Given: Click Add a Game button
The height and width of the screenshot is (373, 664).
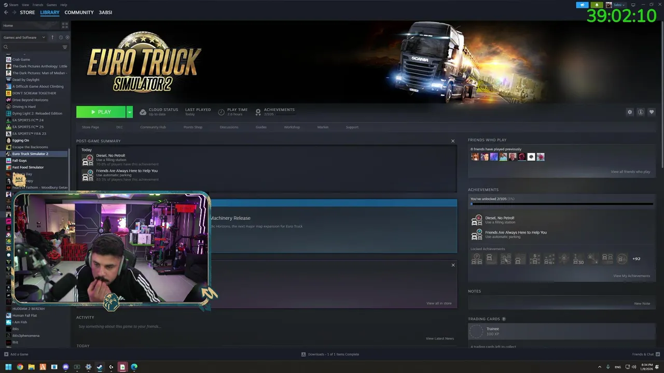Looking at the screenshot, I should tap(16, 354).
